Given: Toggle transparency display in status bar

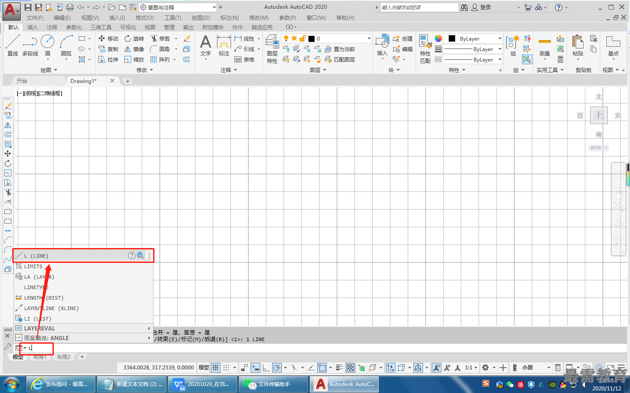Looking at the screenshot, I should pyautogui.click(x=350, y=368).
